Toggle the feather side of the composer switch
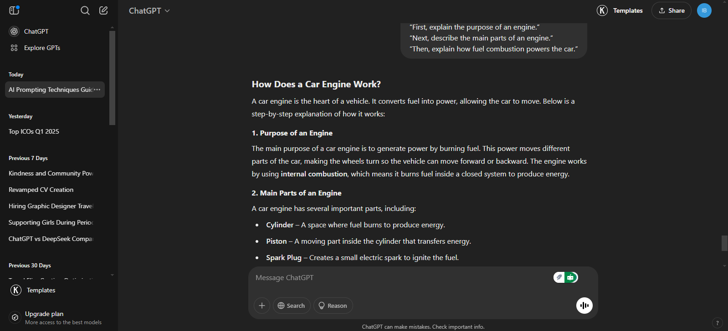 pyautogui.click(x=559, y=277)
